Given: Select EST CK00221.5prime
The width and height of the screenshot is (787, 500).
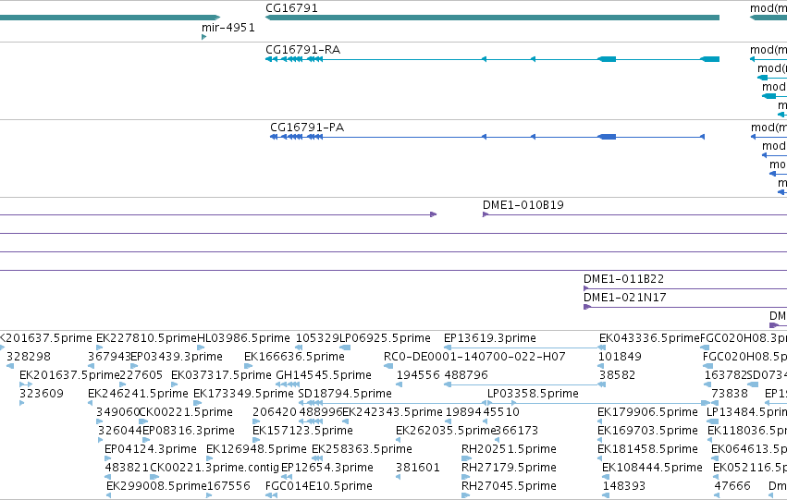Looking at the screenshot, I should click(x=186, y=412).
